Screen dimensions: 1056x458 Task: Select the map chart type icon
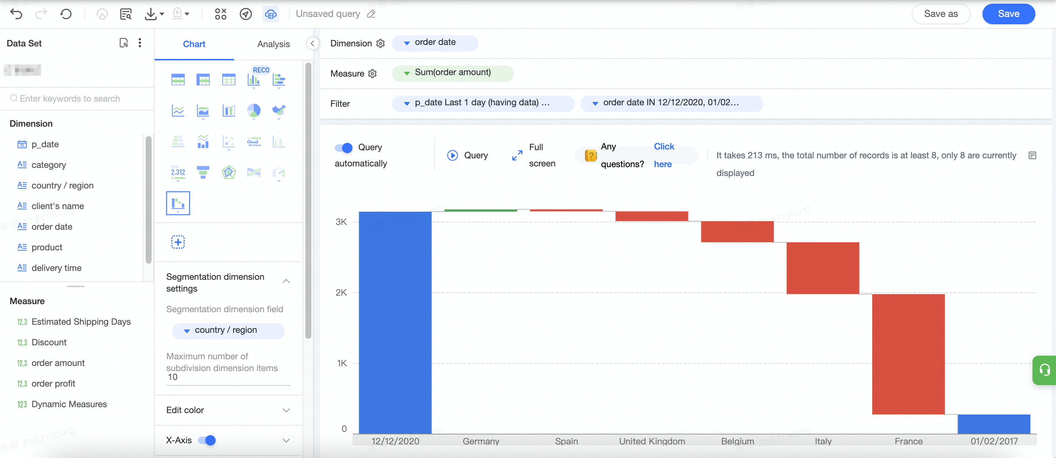279,111
